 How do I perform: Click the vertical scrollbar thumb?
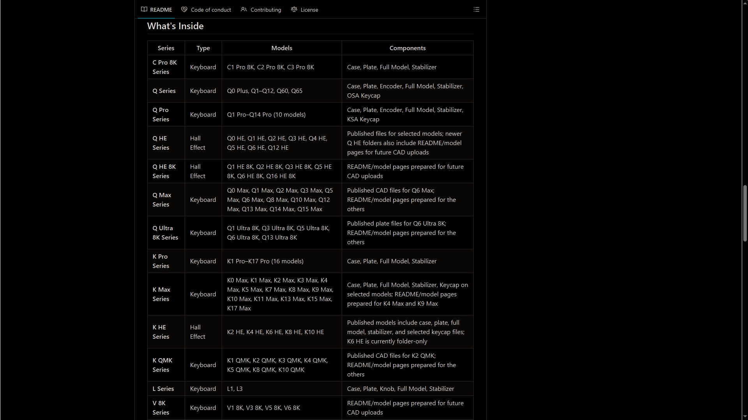(745, 213)
